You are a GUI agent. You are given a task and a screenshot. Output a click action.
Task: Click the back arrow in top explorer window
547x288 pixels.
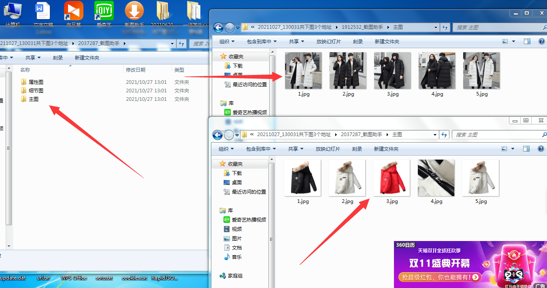218,28
